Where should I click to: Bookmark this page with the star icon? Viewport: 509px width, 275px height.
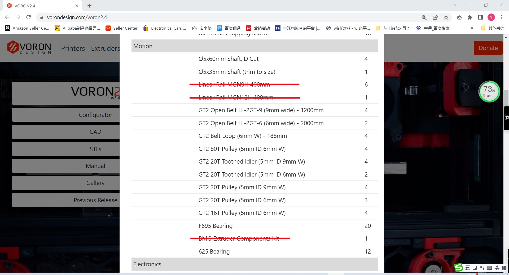[446, 17]
